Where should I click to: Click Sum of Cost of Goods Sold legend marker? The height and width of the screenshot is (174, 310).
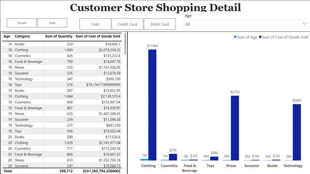coord(260,37)
